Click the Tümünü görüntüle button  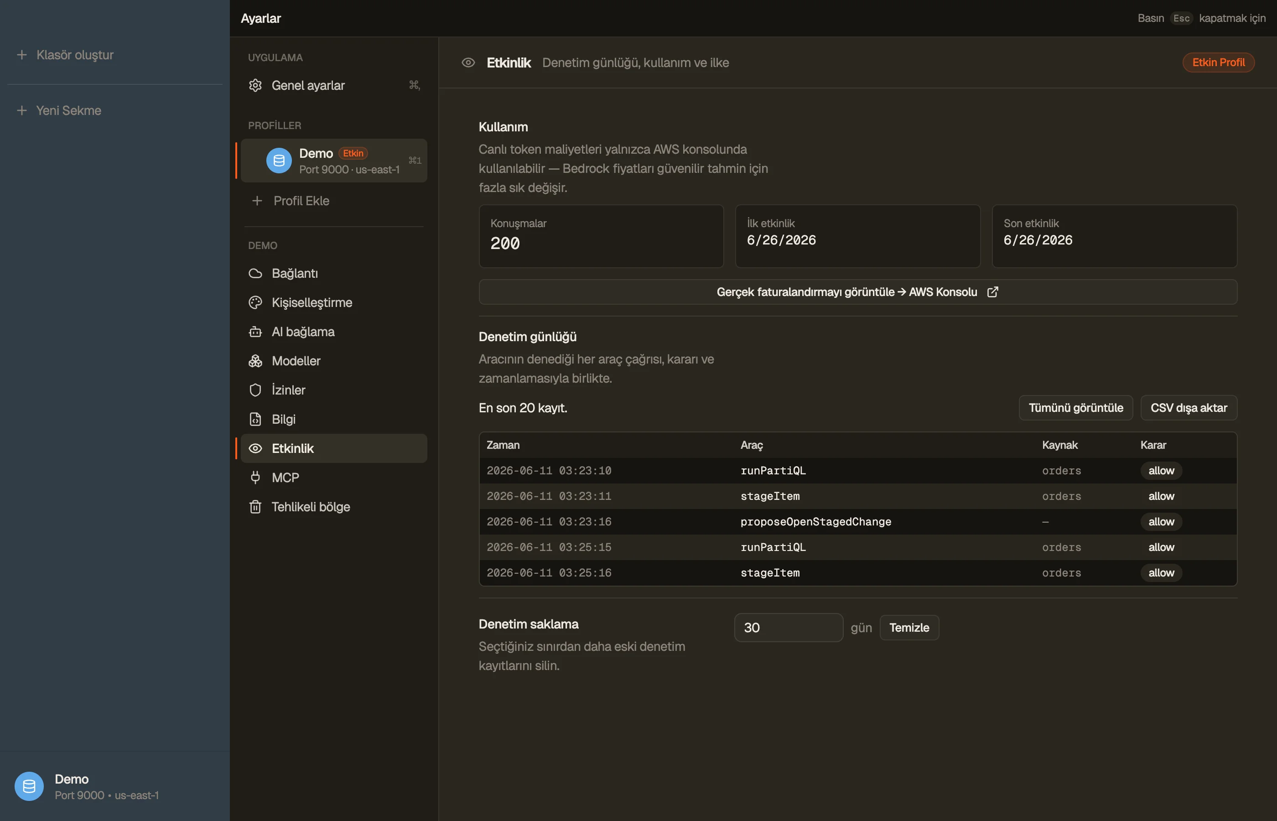1075,408
